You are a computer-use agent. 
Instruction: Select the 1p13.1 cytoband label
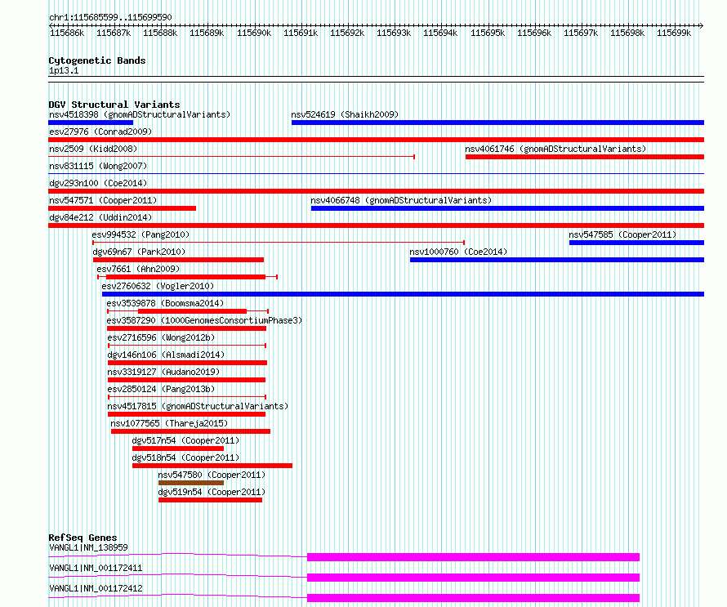click(64, 71)
